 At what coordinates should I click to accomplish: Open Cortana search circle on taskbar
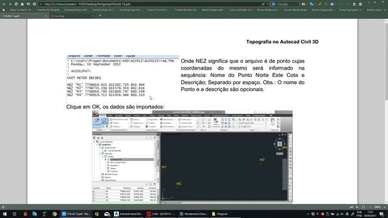(15, 214)
